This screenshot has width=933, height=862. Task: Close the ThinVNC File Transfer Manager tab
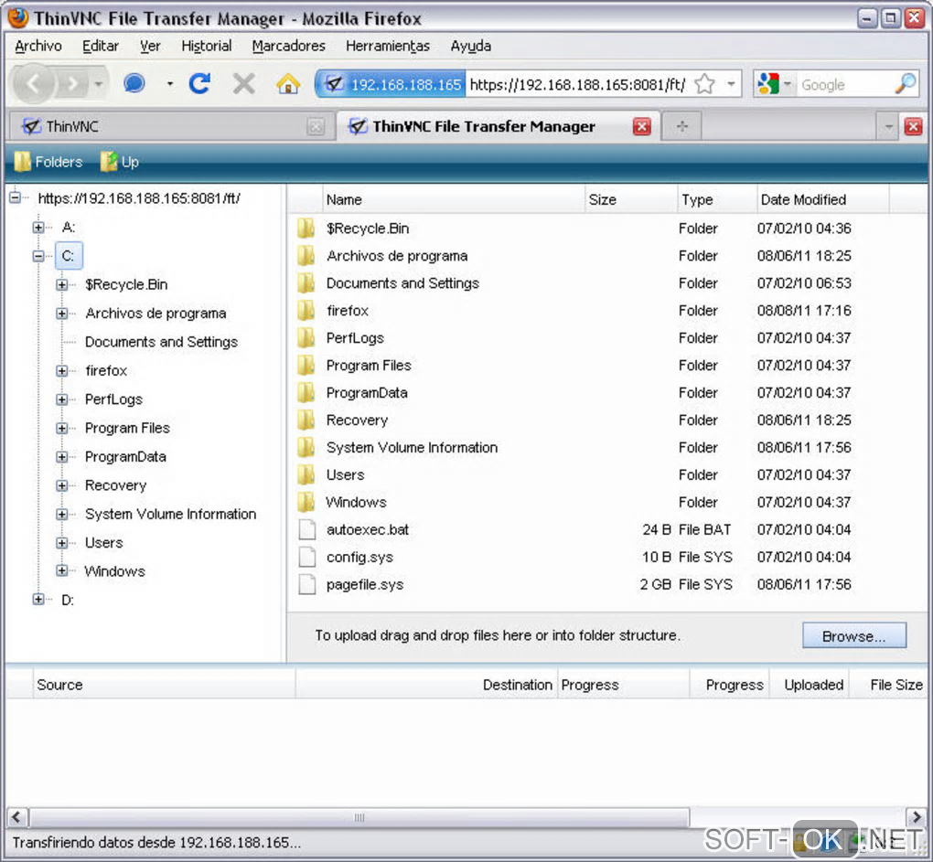point(641,127)
